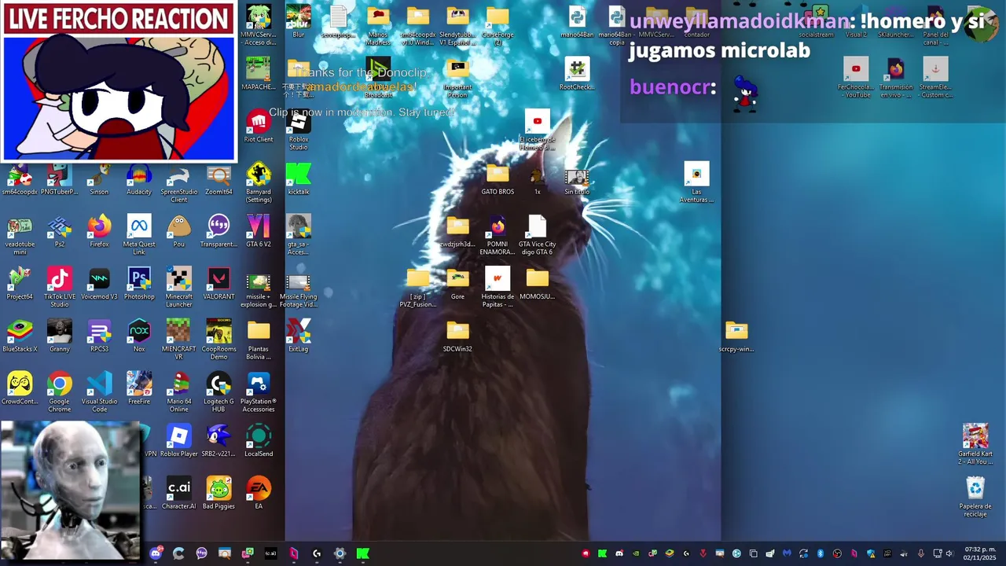
Task: Launch ExitLag from the desktop
Action: 298,336
